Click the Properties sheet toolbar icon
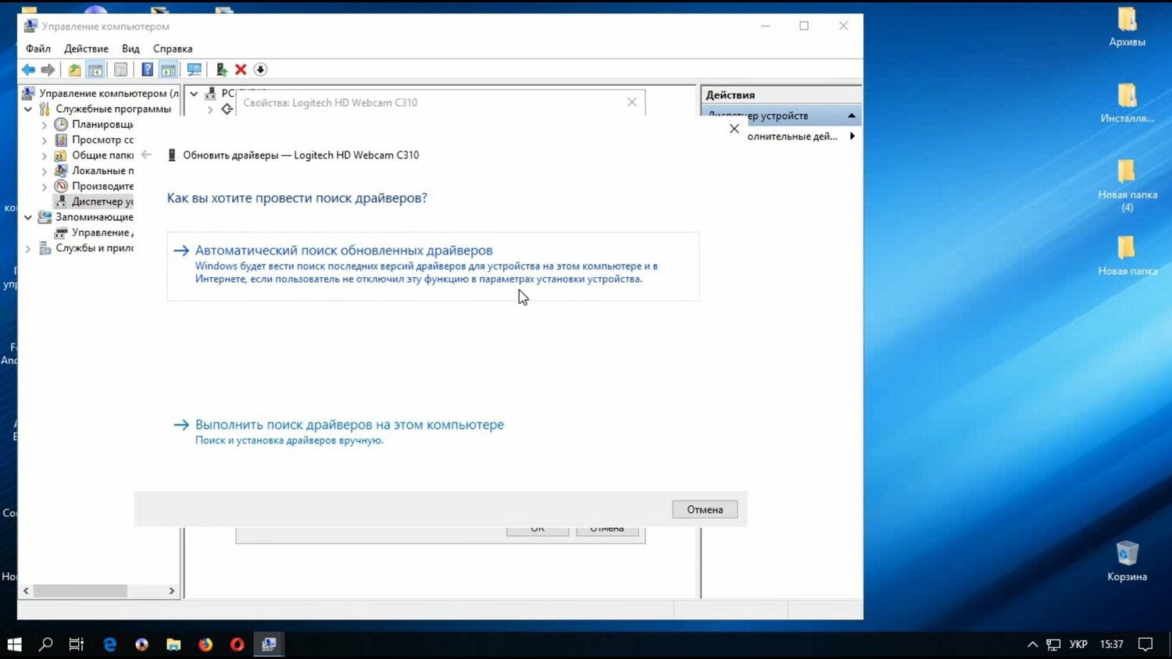The image size is (1172, 659). pyautogui.click(x=120, y=69)
